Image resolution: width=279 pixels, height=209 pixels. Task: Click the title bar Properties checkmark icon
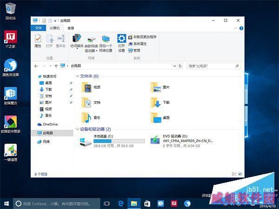(x=44, y=20)
